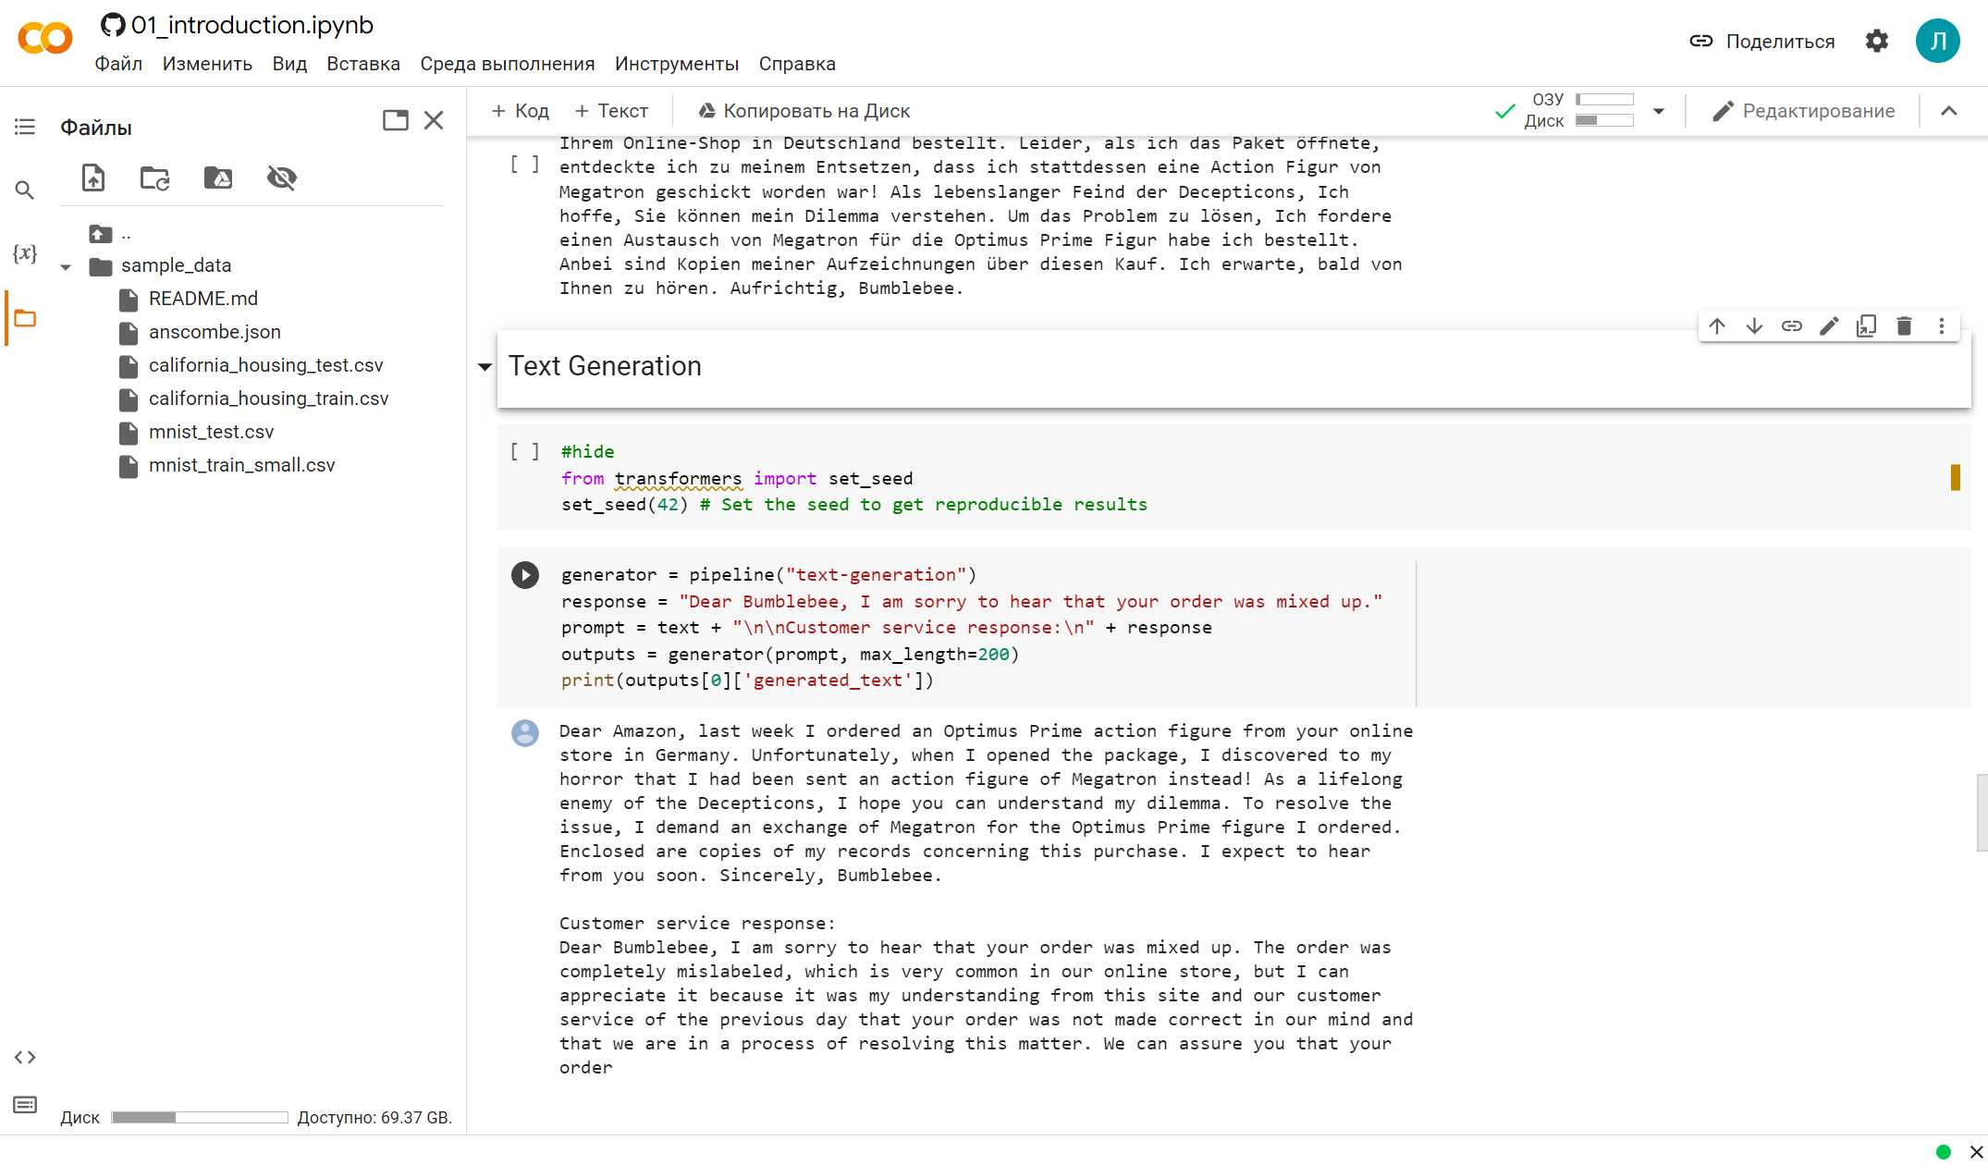
Task: Edit the Text Generation cell with pencil
Action: click(x=1829, y=326)
